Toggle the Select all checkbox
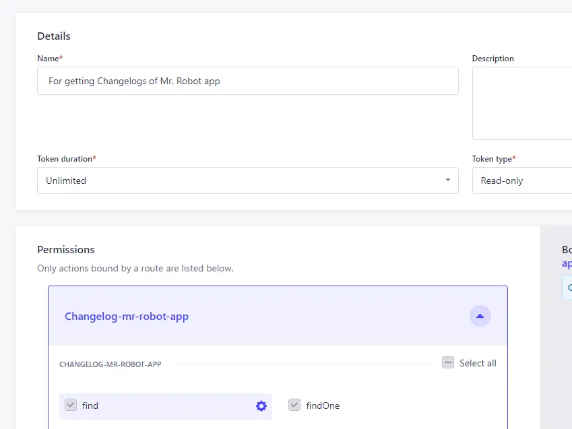 448,363
